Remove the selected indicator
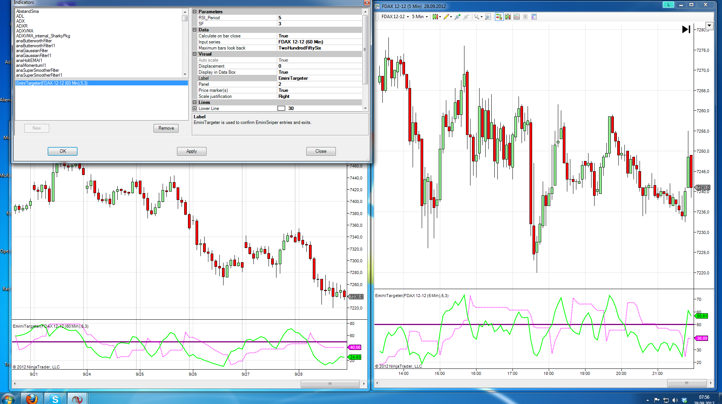Image resolution: width=722 pixels, height=404 pixels. tap(166, 128)
